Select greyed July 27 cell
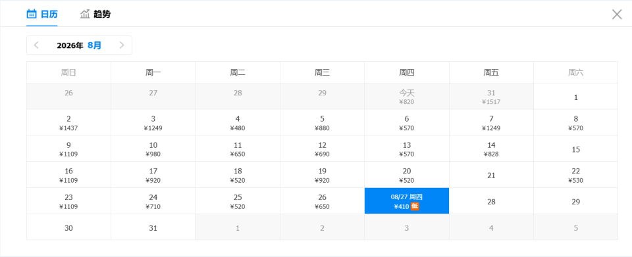This screenshot has width=632, height=257. [x=153, y=96]
